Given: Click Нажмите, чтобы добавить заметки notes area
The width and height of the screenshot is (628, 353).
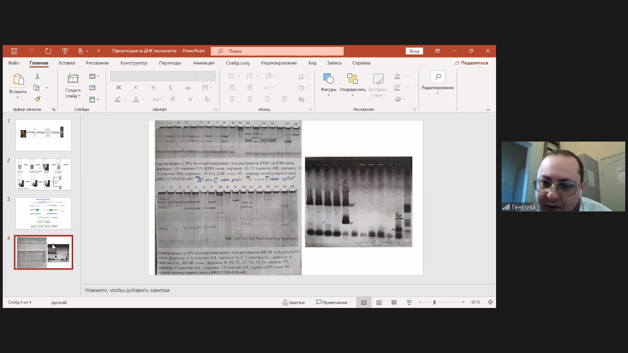Looking at the screenshot, I should (x=127, y=290).
